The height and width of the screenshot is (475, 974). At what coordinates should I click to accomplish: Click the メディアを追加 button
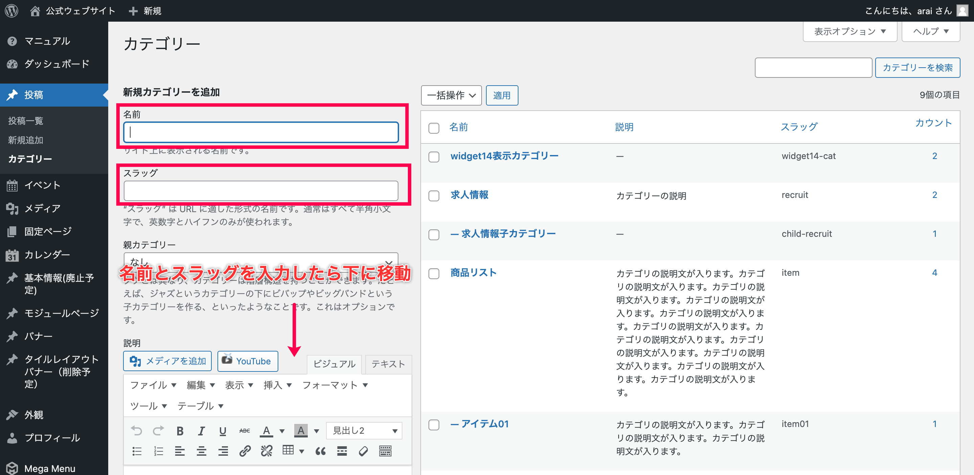(x=167, y=361)
